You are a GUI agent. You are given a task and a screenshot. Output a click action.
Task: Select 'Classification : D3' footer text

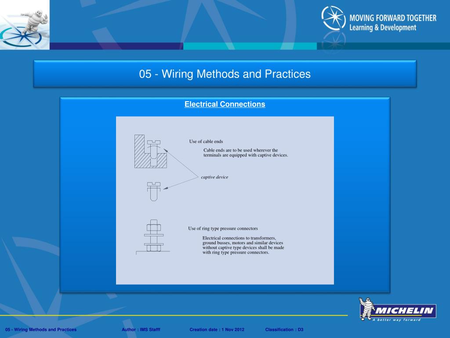coord(284,329)
